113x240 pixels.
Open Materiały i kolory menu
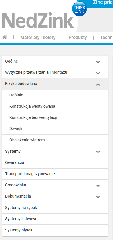(38, 37)
